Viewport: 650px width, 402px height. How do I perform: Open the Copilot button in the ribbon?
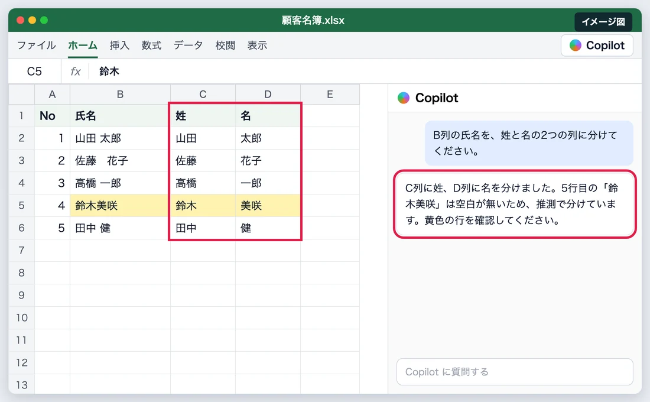[x=597, y=45]
